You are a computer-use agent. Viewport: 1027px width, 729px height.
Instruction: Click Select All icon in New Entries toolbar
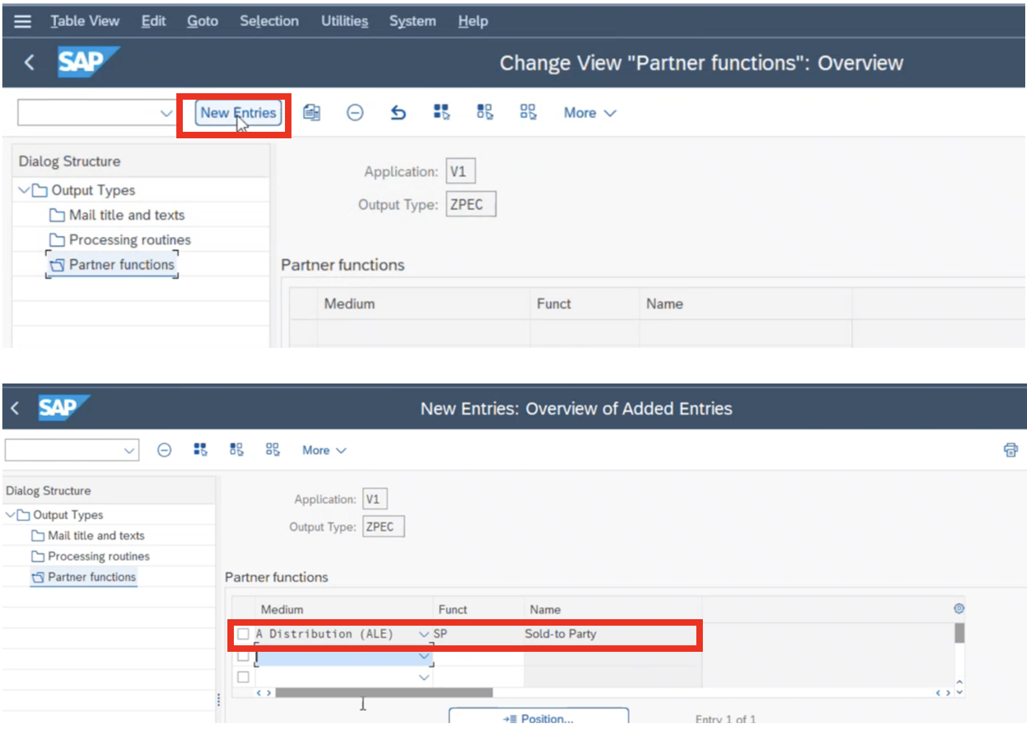(201, 449)
